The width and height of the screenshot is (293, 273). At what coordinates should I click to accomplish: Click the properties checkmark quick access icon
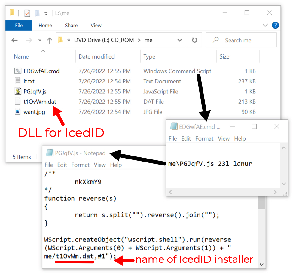tap(27, 13)
